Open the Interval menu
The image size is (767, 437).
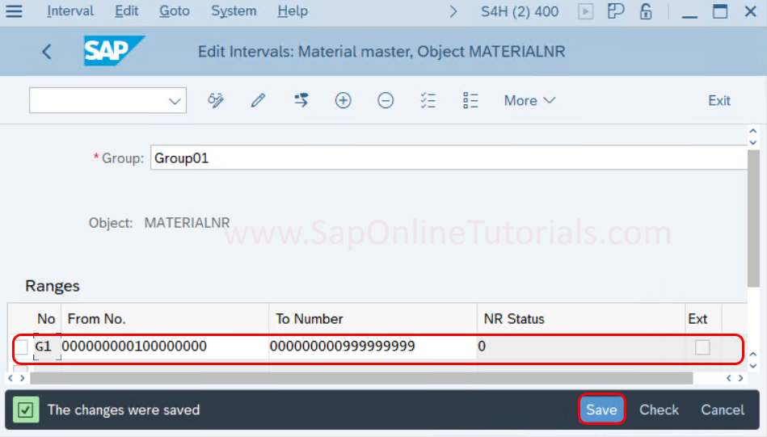tap(70, 11)
